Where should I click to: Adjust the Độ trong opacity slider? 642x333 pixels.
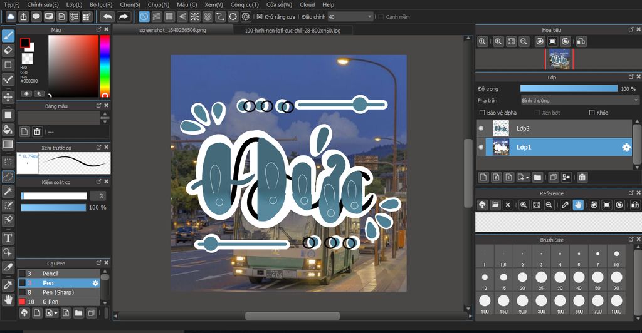[x=569, y=88]
